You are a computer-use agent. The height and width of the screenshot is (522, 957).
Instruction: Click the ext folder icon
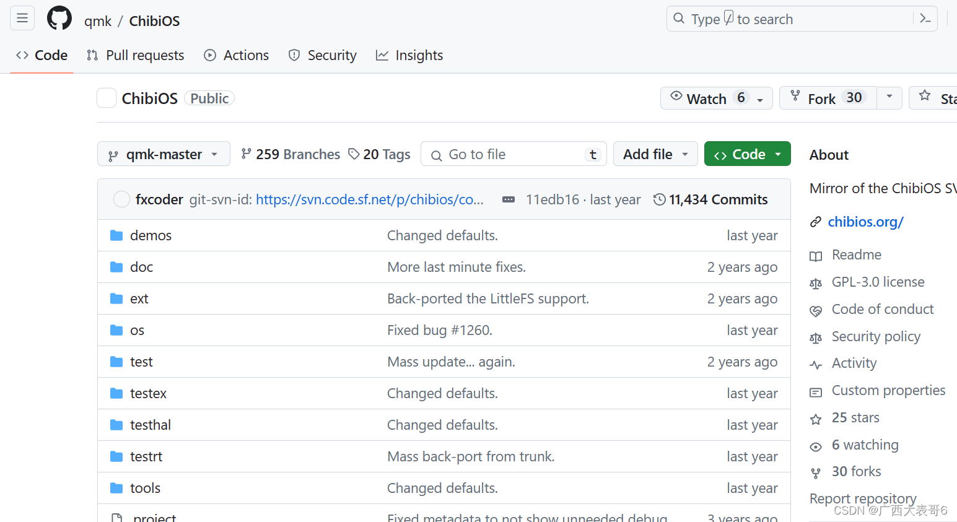point(116,298)
